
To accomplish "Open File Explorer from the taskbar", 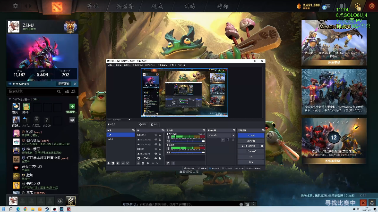I will click(33, 209).
